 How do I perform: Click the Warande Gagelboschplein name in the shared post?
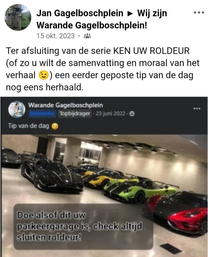65,105
